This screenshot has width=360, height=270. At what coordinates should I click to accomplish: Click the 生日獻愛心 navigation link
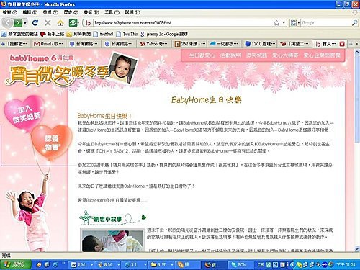[202, 55]
